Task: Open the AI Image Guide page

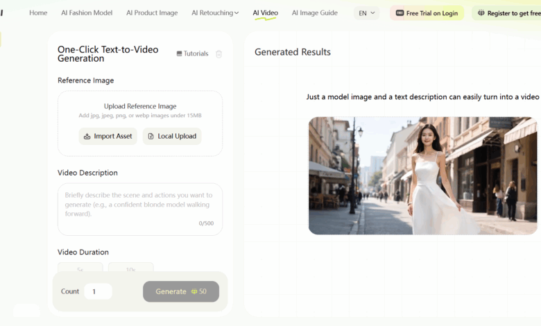Action: pyautogui.click(x=315, y=13)
